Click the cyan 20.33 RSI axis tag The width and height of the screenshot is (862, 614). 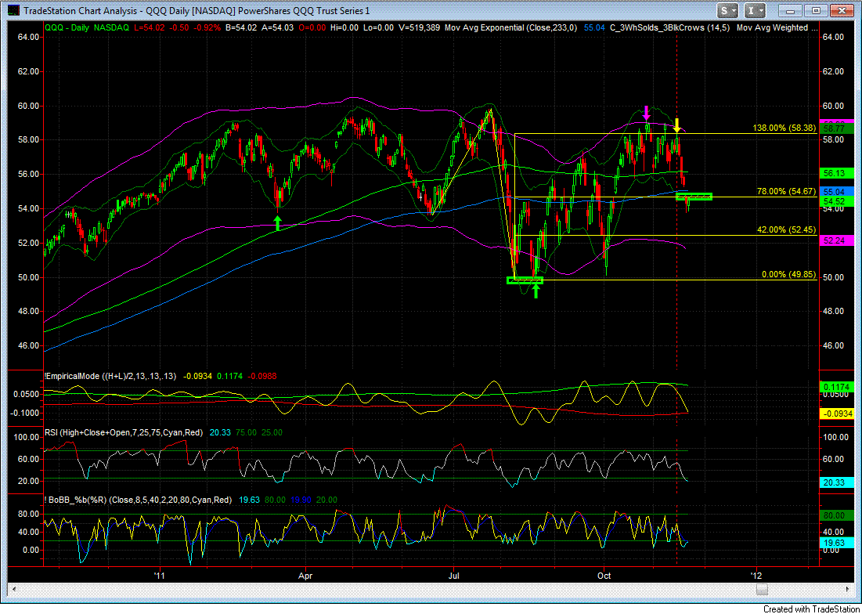836,482
